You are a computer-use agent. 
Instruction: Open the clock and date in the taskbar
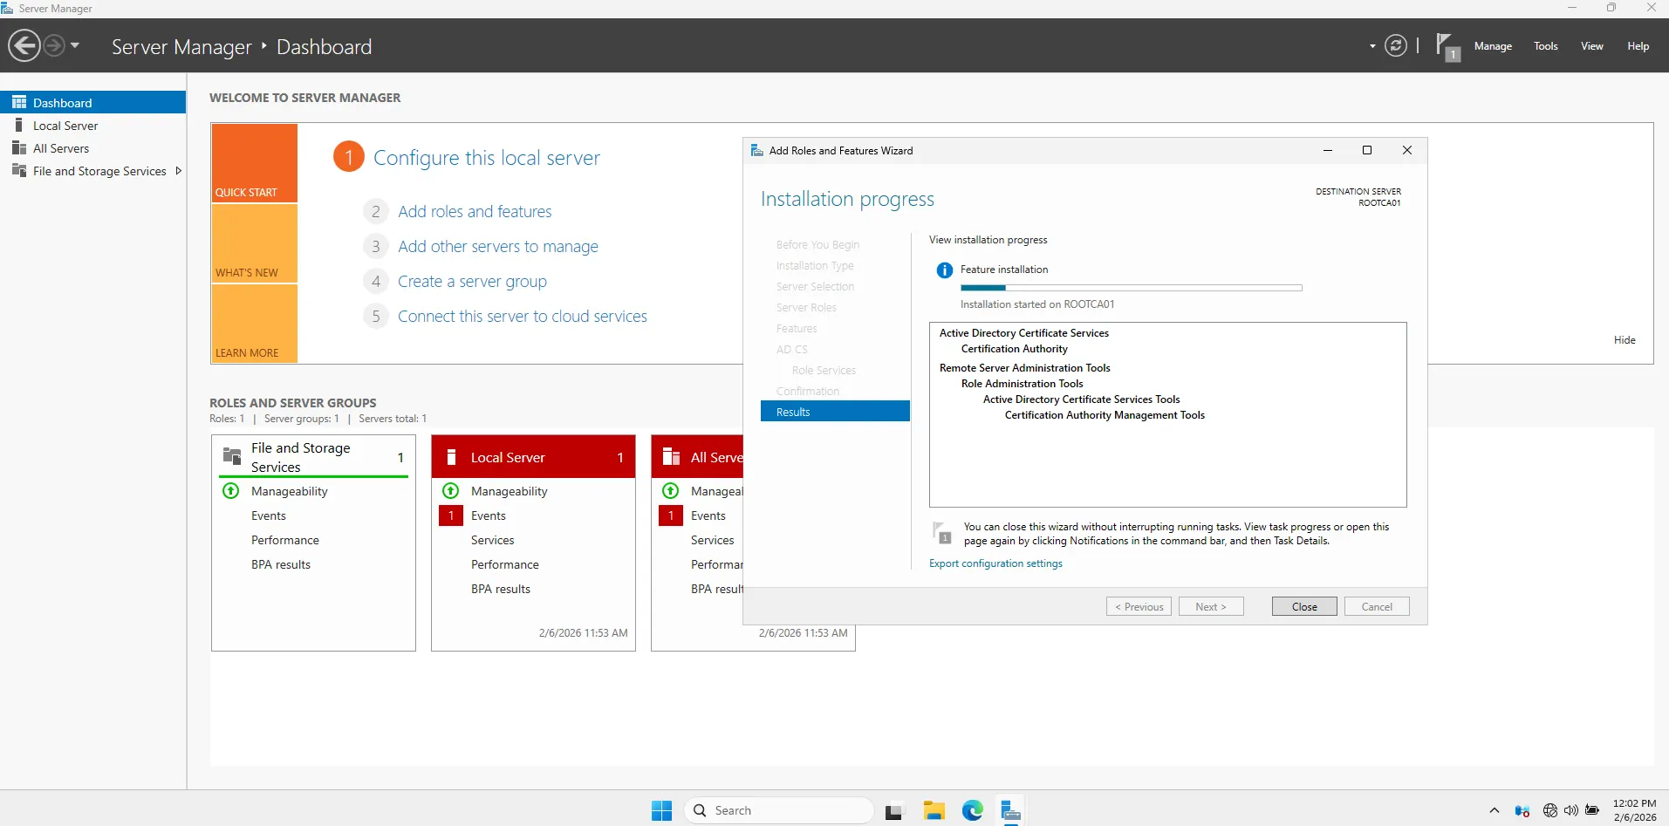1634,810
